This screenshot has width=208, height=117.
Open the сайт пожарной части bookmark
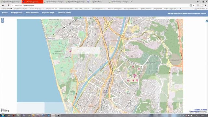click(66, 9)
